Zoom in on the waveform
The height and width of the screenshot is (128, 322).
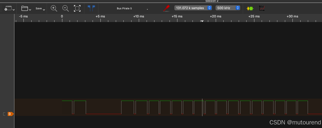tap(54, 8)
